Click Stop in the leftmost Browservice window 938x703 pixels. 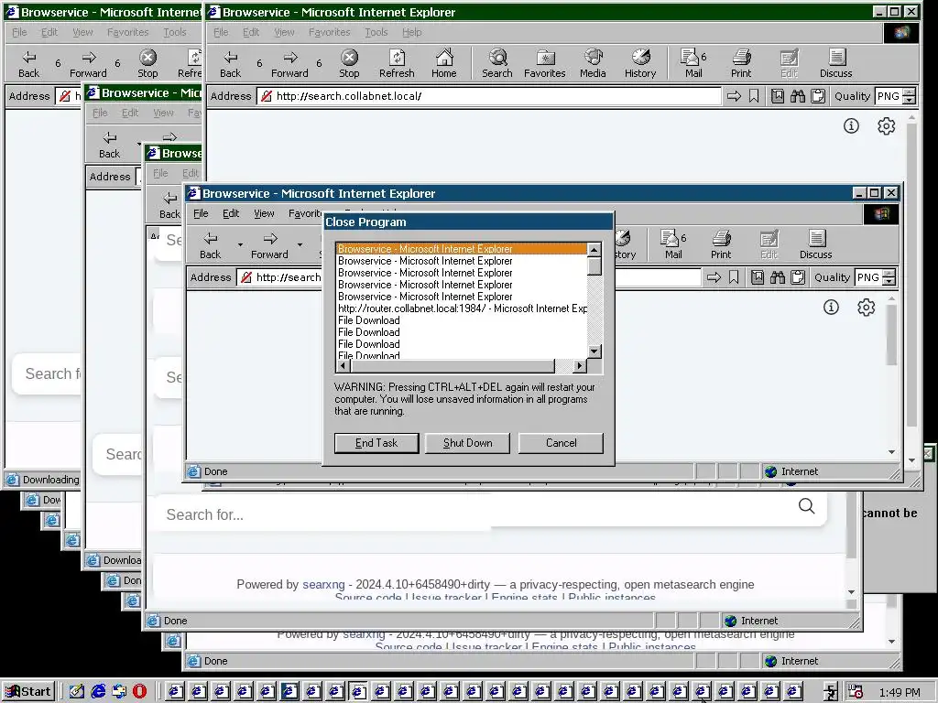click(147, 63)
